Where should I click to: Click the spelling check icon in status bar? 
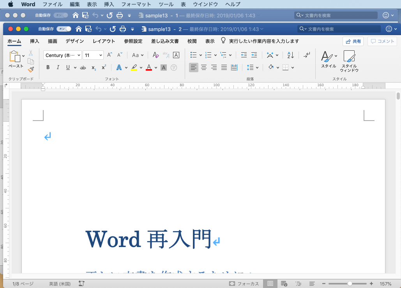81,283
